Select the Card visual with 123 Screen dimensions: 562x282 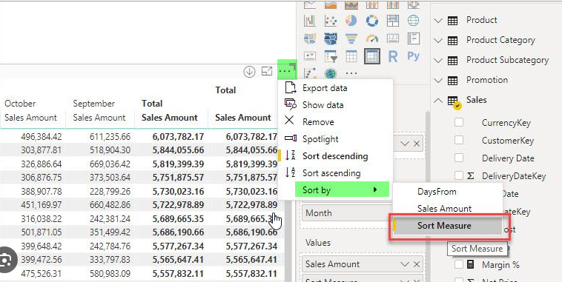pyautogui.click(x=393, y=38)
